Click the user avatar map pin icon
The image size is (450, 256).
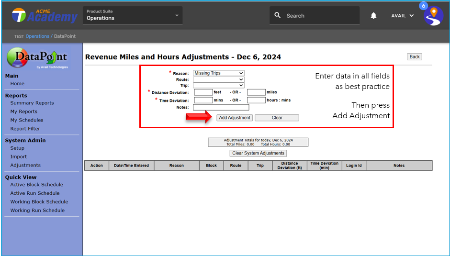(x=434, y=16)
